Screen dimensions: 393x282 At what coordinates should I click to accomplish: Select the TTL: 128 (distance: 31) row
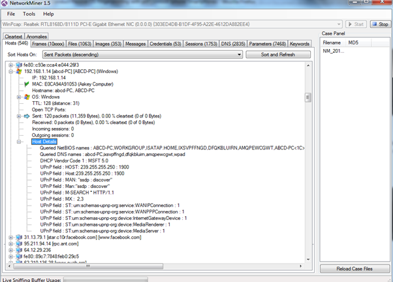coord(55,103)
